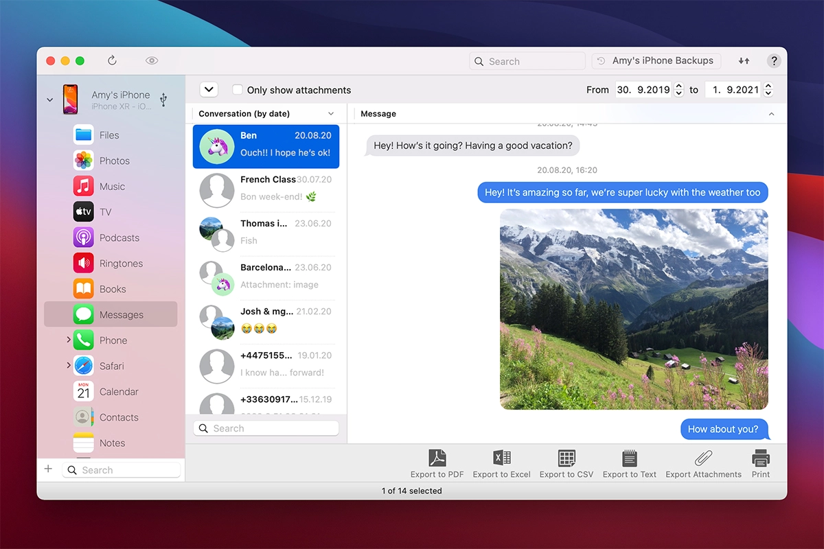Increase the From date with the stepper
The height and width of the screenshot is (549, 824).
(x=678, y=85)
